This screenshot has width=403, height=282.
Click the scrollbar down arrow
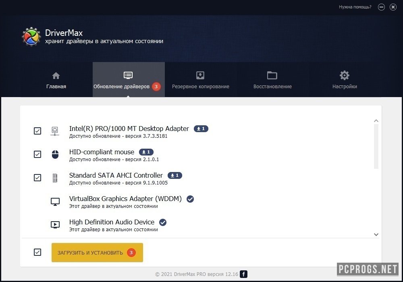click(x=376, y=234)
